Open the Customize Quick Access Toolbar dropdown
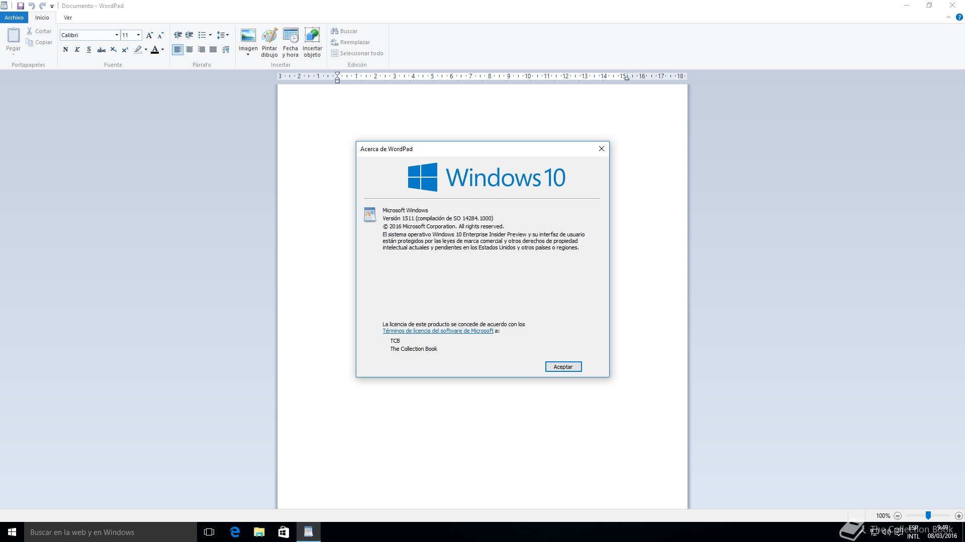Image resolution: width=965 pixels, height=542 pixels. click(52, 7)
